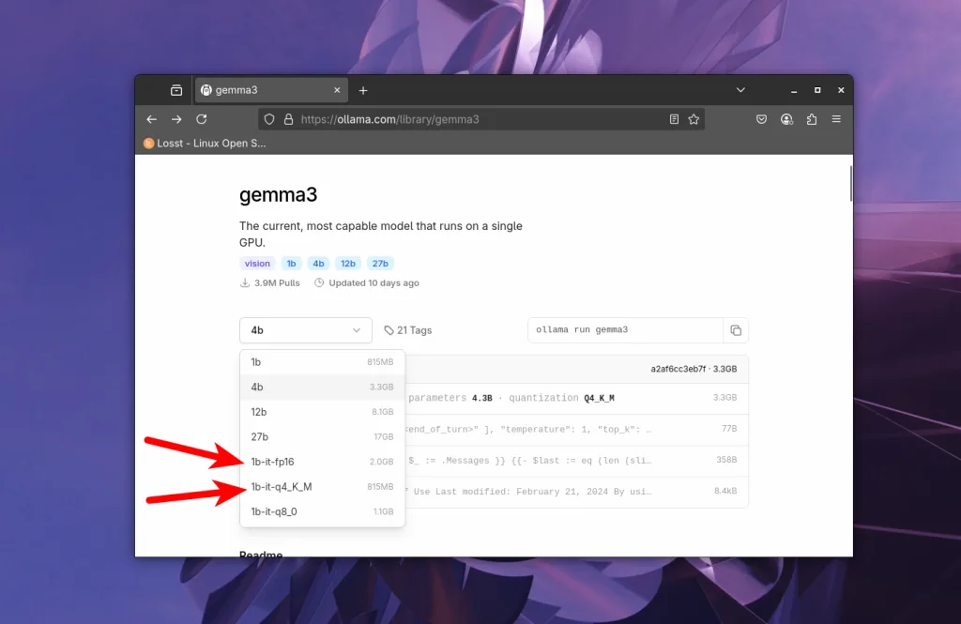Screen dimensions: 961x624
Task: Pick 12b model from dropdown list
Action: click(x=322, y=412)
